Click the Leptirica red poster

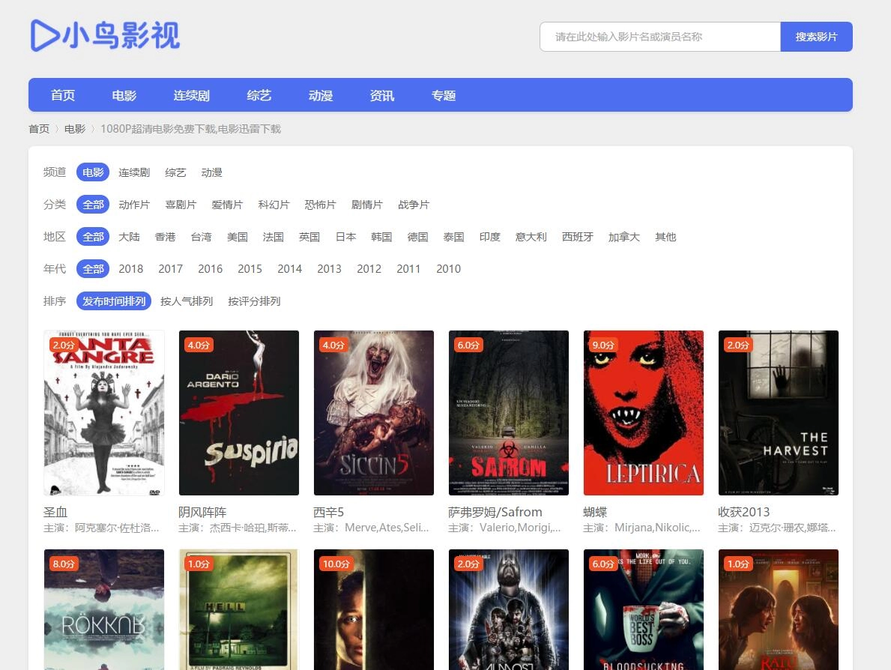[x=644, y=413]
